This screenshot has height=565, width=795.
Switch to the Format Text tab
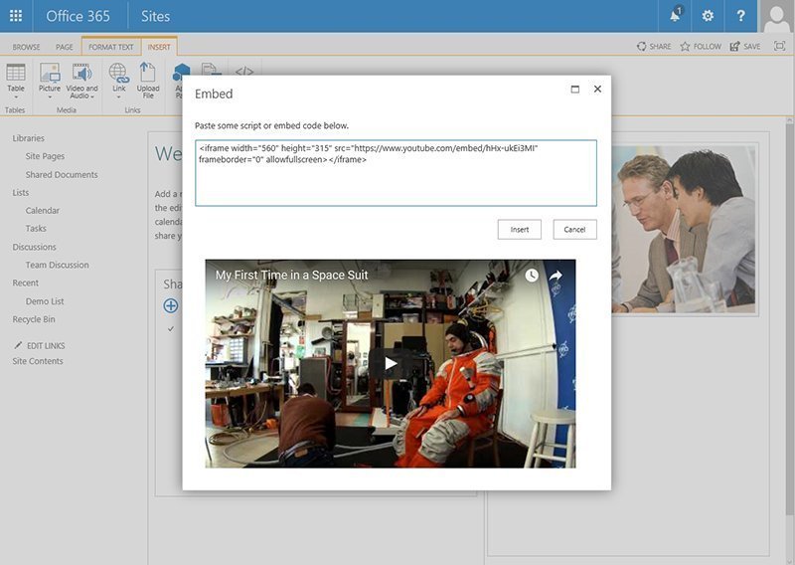pos(111,47)
